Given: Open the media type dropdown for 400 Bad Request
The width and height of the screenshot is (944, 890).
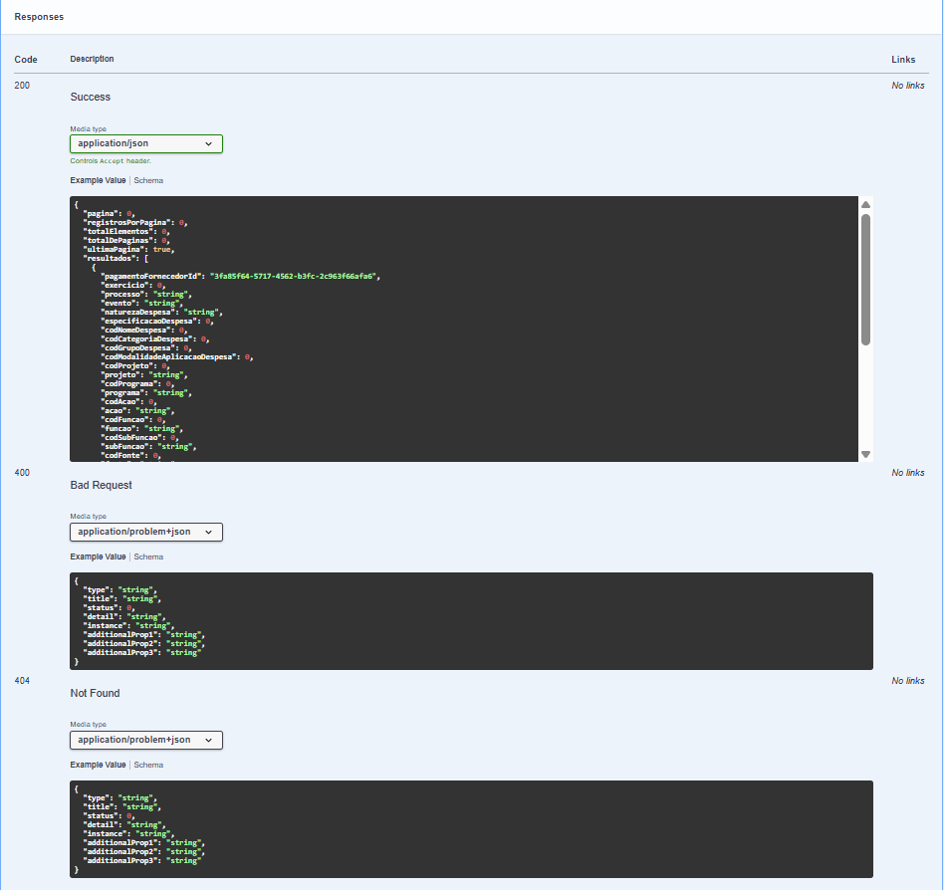Looking at the screenshot, I should (146, 532).
